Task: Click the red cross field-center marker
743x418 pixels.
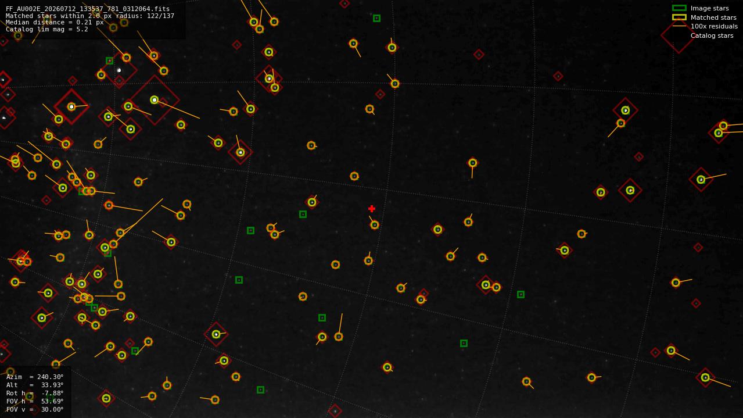Action: 372,209
